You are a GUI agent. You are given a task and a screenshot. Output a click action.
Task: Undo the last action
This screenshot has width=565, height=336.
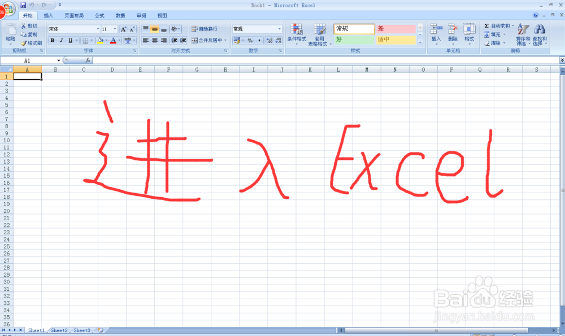32,5
